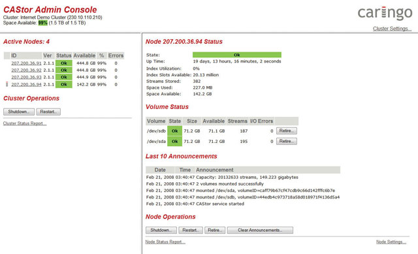Open the Node Settings link
This screenshot has height=254, width=418.
coord(391,242)
